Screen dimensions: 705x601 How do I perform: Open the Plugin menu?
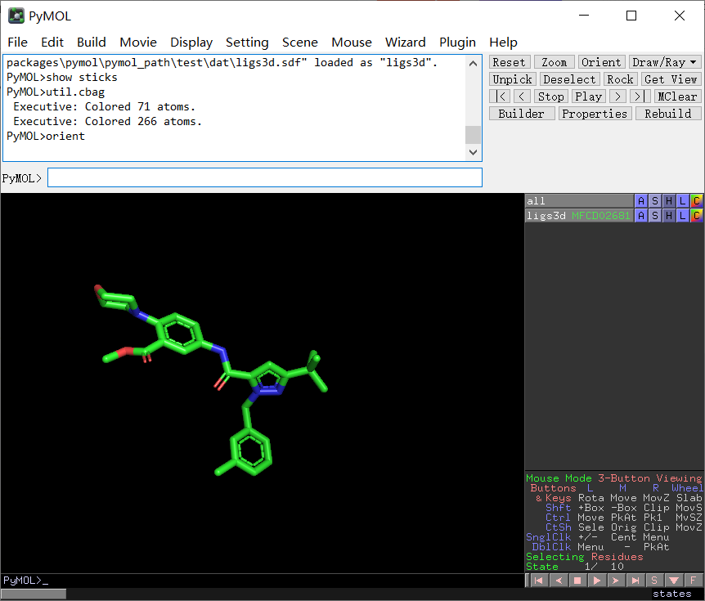(x=457, y=43)
